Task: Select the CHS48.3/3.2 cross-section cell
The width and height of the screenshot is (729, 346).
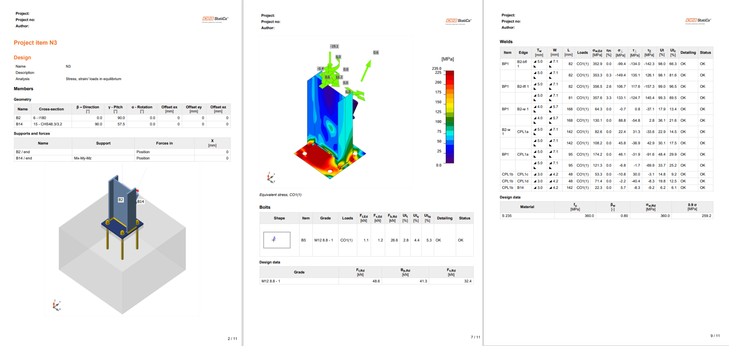Action: pos(48,124)
